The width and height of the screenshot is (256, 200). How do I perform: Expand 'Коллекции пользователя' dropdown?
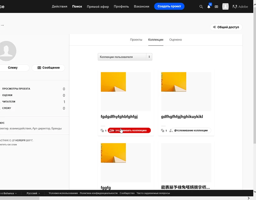click(125, 57)
